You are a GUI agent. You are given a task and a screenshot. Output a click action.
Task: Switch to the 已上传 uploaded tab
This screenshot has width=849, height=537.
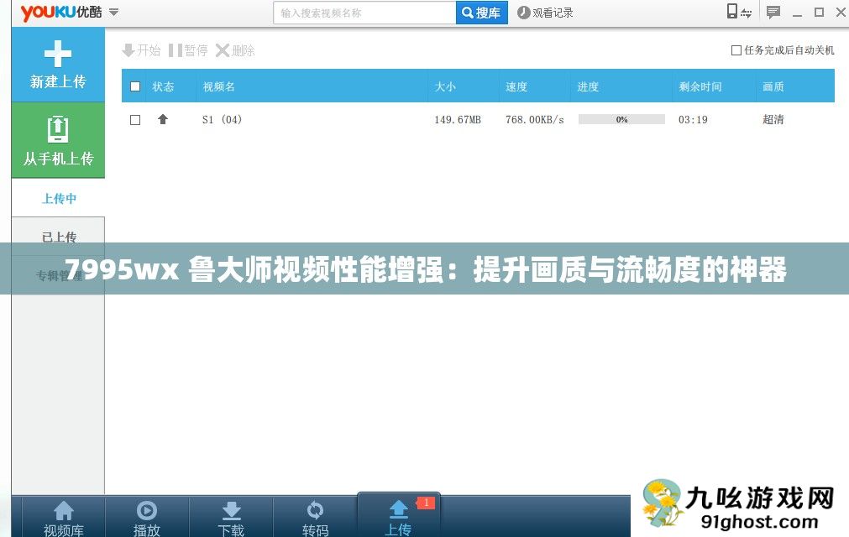59,237
